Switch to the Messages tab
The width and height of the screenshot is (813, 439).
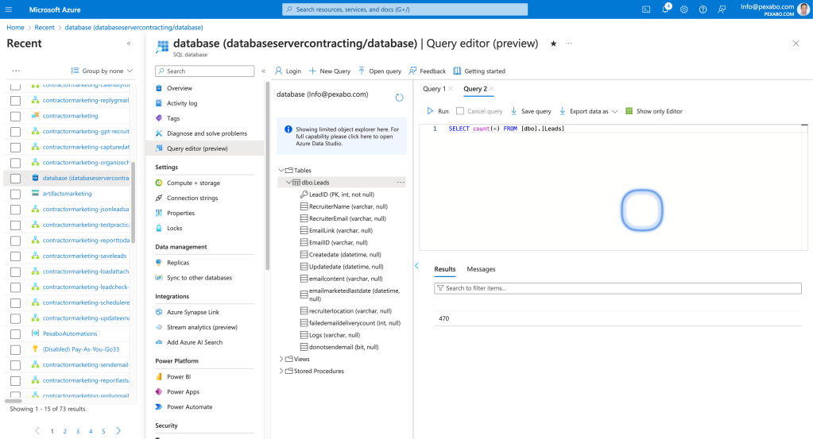point(481,269)
